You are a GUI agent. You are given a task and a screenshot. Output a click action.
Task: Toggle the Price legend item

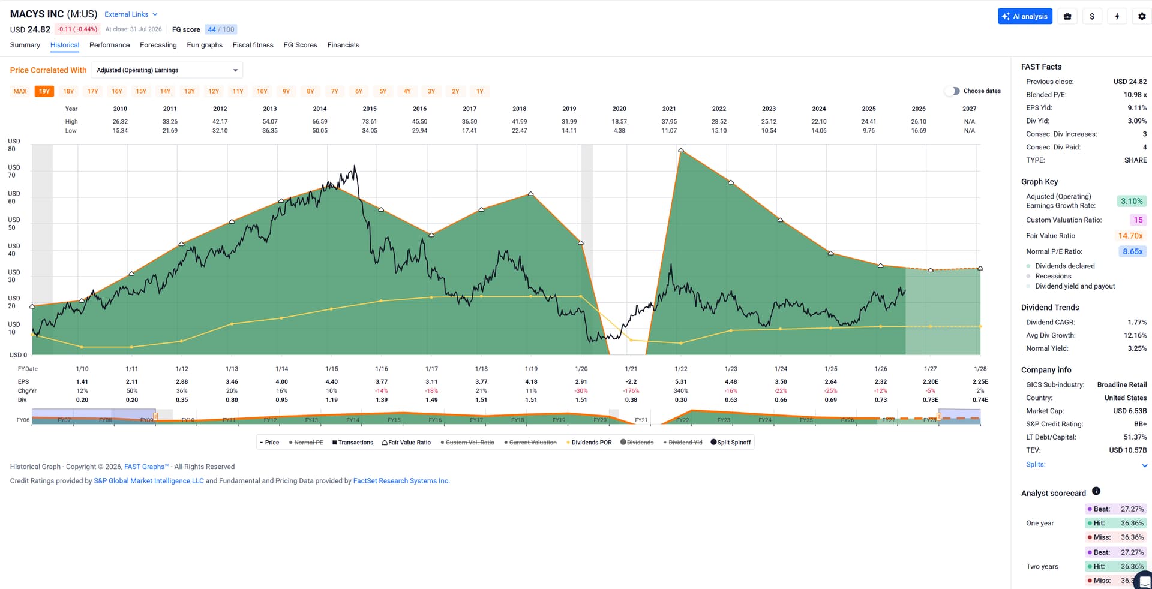click(x=269, y=443)
